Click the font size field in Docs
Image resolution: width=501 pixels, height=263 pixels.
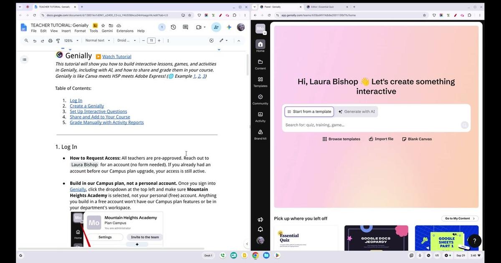click(152, 40)
